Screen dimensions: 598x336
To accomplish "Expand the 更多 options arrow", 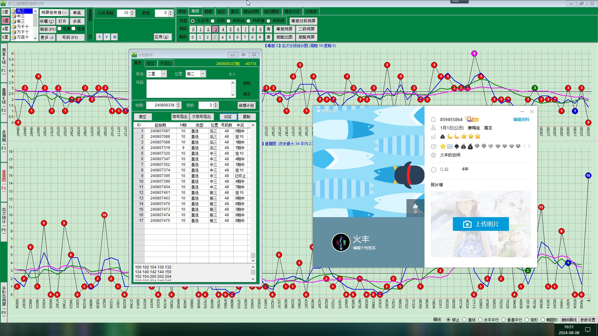I will pyautogui.click(x=52, y=37).
